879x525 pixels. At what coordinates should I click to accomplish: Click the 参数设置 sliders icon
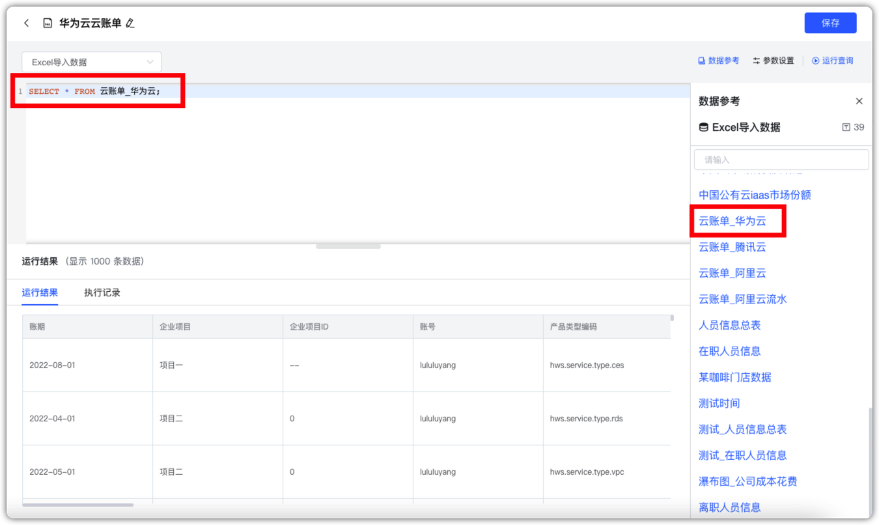click(x=757, y=61)
